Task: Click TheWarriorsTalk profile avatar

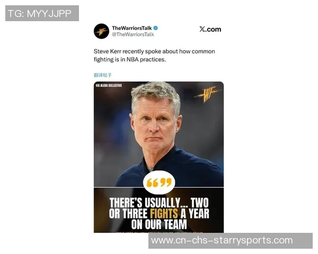Action: [101, 31]
